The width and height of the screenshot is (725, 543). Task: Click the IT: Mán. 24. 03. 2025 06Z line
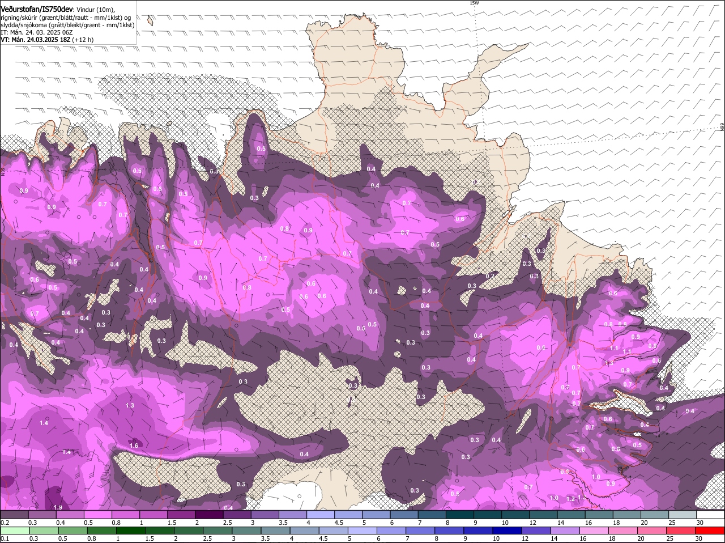(37, 32)
